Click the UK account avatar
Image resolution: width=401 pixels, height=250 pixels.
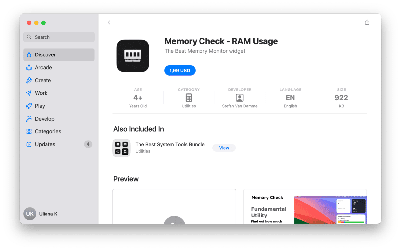[x=30, y=214]
